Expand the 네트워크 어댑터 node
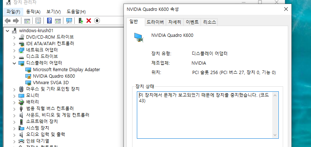 pos(14,51)
